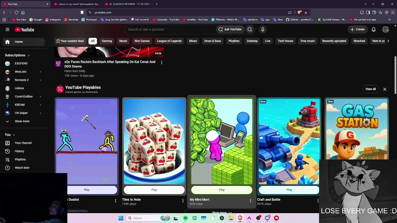Click the magnifier search button
397x223 pixels.
250,29
